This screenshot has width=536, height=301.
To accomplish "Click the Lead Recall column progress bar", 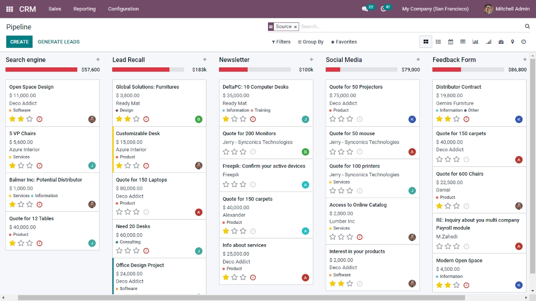I will 148,70.
